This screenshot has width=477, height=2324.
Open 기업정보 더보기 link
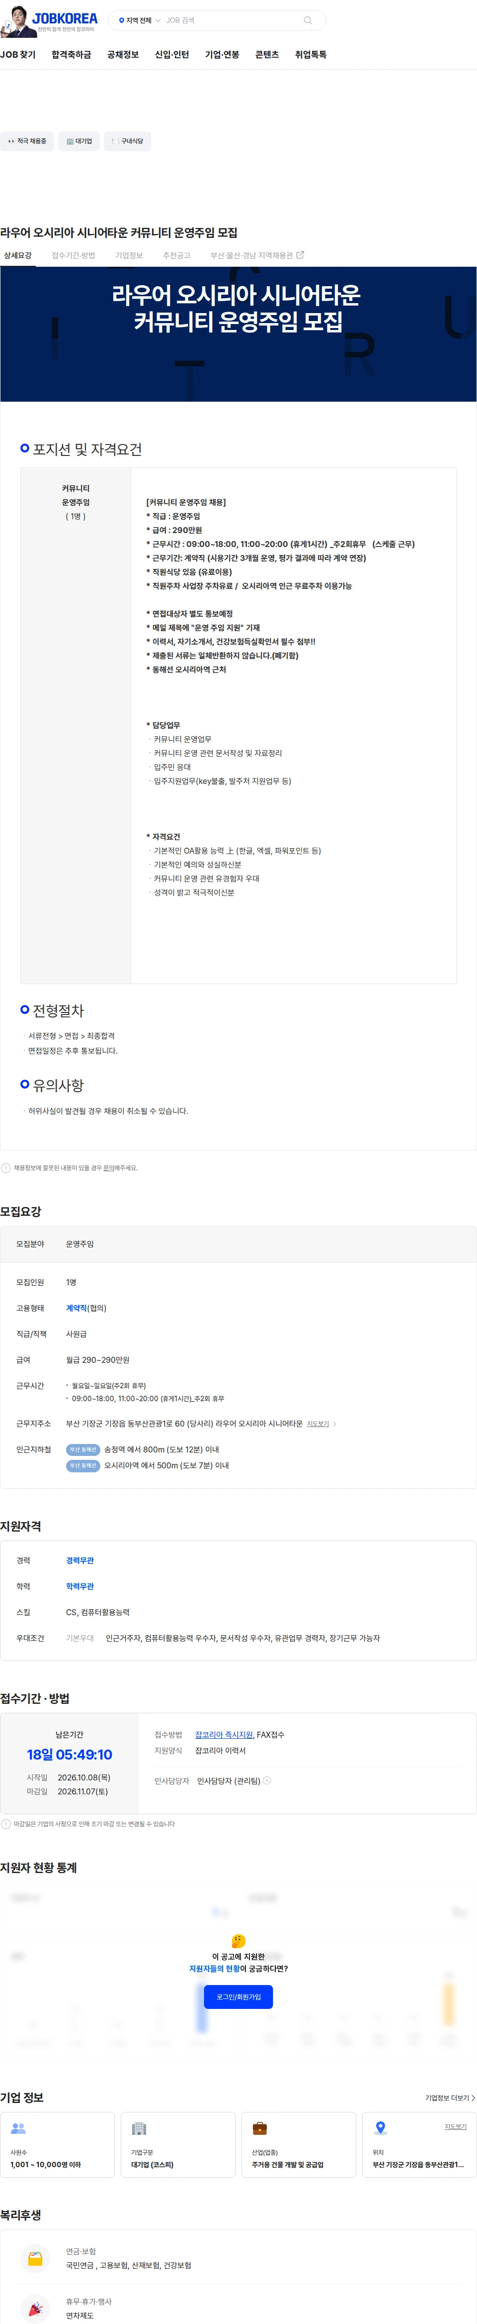click(450, 2099)
